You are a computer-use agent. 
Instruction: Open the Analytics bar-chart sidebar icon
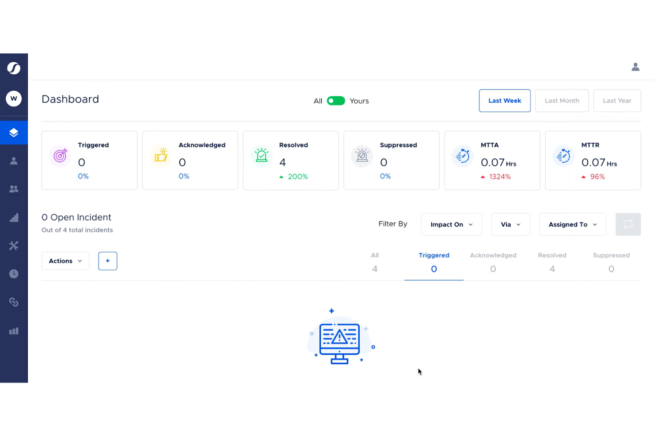[14, 330]
